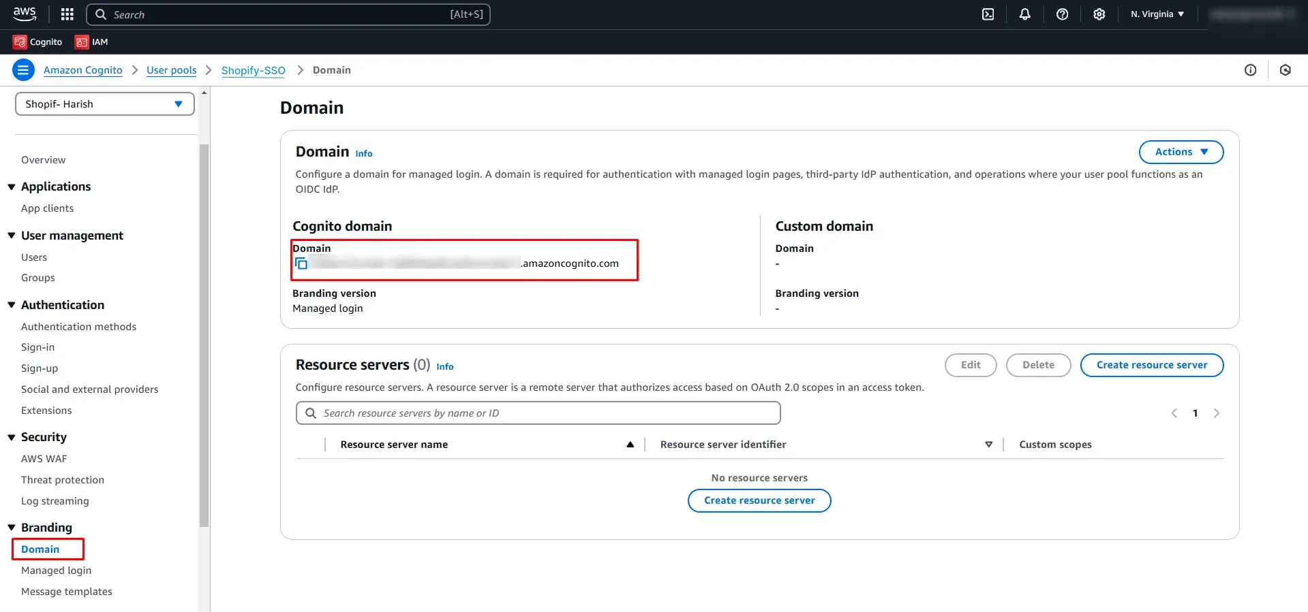Go to Shopify-SSO breadcrumb
Screen dimensions: 1308x612
point(253,70)
